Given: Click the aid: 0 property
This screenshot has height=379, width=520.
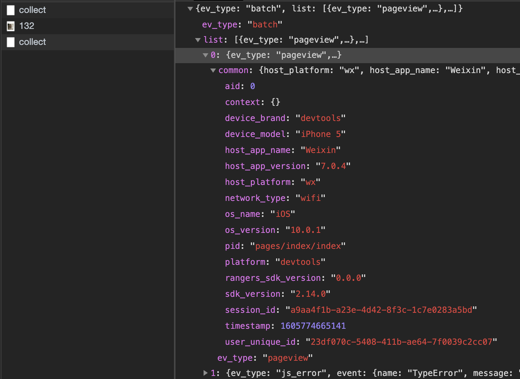Looking at the screenshot, I should click(240, 86).
